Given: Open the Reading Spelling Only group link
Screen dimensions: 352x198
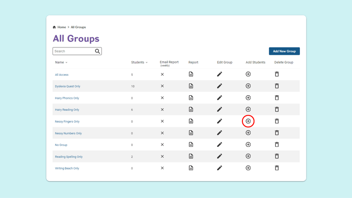Looking at the screenshot, I should click(x=69, y=157).
